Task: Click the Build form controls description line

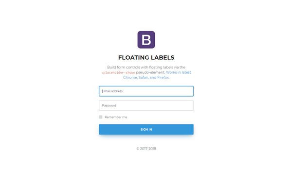Action: [x=146, y=68]
